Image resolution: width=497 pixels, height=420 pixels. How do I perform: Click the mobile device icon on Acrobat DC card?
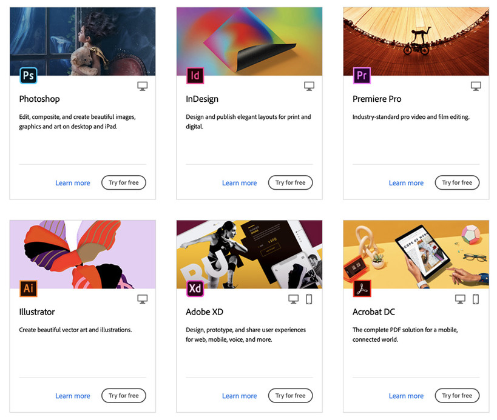point(476,299)
